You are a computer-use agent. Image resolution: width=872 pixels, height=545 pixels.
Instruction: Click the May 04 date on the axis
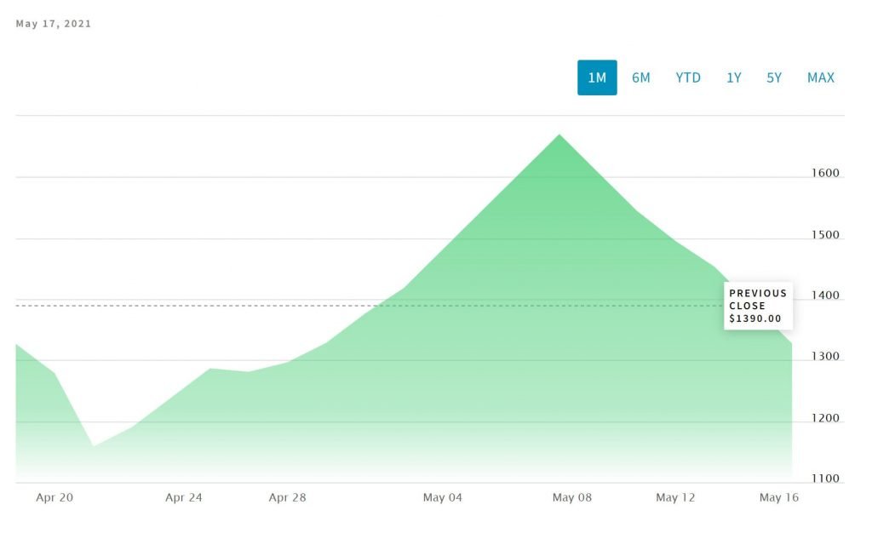click(442, 498)
